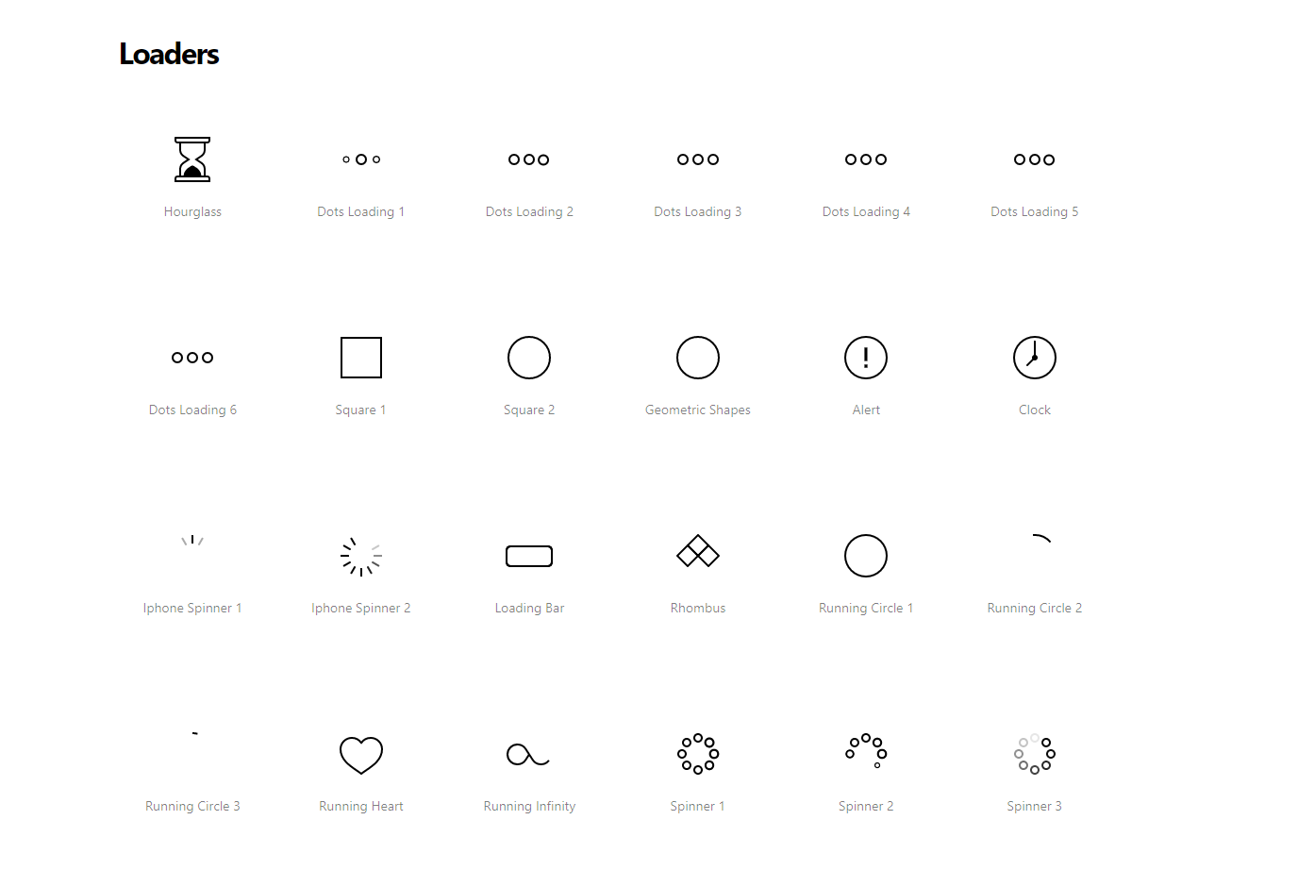Click the Square 2 label
This screenshot has width=1298, height=870.
(x=529, y=410)
